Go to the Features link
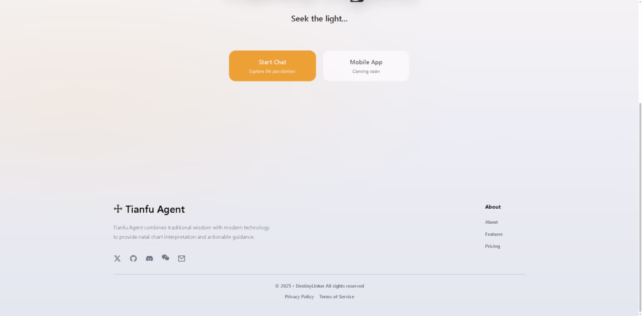Screen dimensions: 642x316 coord(494,234)
